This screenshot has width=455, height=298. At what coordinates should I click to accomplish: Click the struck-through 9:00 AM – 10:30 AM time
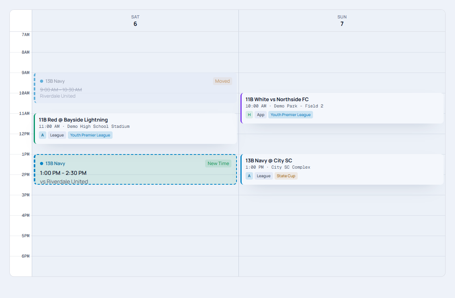(61, 90)
